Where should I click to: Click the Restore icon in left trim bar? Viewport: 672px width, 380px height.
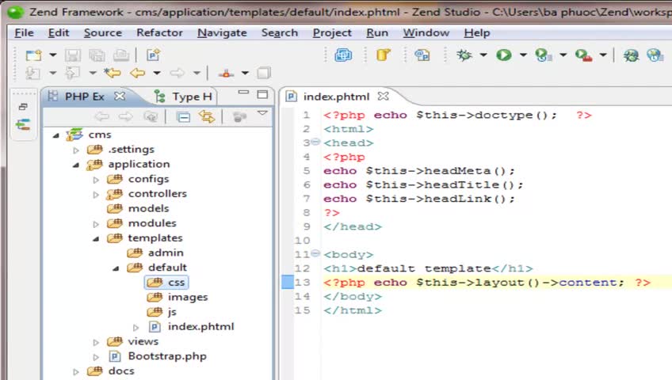click(x=23, y=107)
